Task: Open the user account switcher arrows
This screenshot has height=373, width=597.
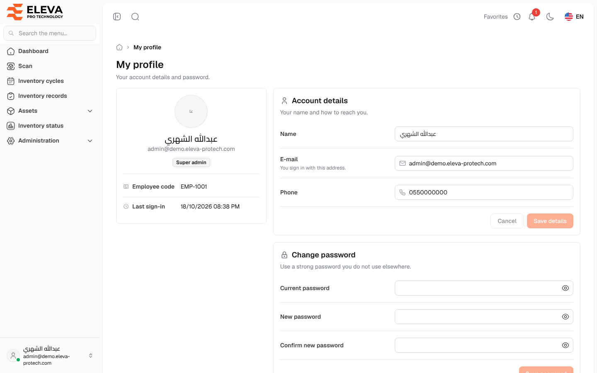Action: [x=90, y=356]
